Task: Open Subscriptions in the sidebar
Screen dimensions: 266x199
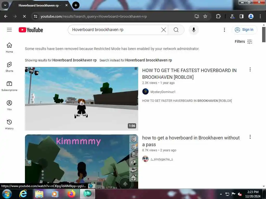Action: click(9, 86)
